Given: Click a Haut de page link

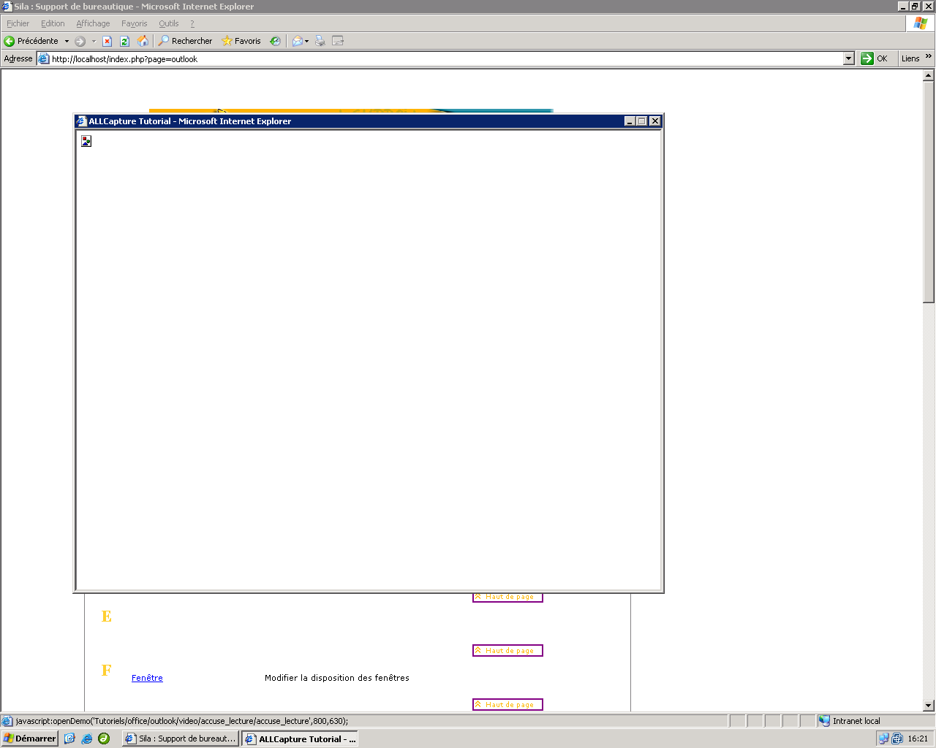Looking at the screenshot, I should pos(507,650).
